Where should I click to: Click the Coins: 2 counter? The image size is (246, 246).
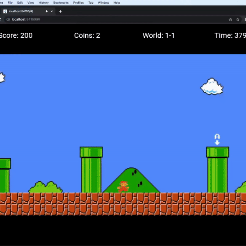tap(87, 35)
